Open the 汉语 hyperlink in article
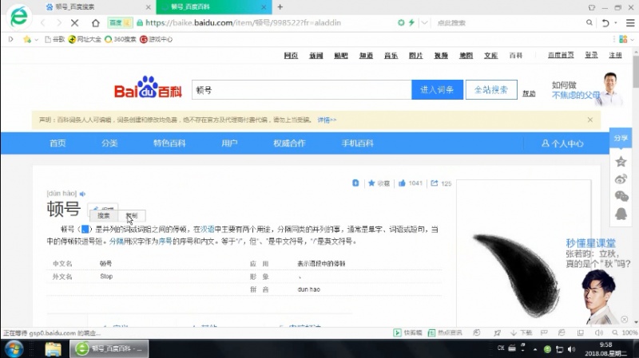 pos(208,230)
